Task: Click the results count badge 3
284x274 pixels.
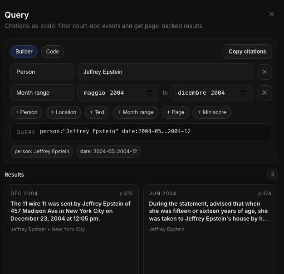Action: (272, 174)
